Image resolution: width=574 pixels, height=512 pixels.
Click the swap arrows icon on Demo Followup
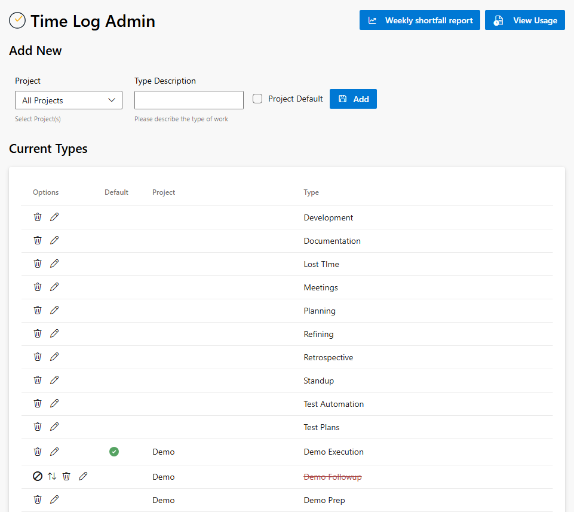coord(52,476)
